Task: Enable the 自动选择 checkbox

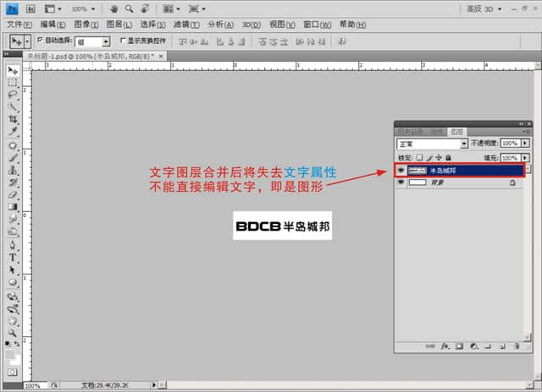Action: coord(40,40)
